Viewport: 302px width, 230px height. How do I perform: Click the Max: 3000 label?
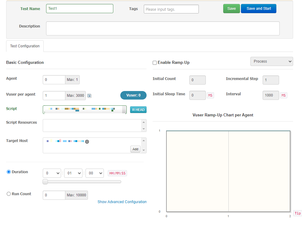75,96
